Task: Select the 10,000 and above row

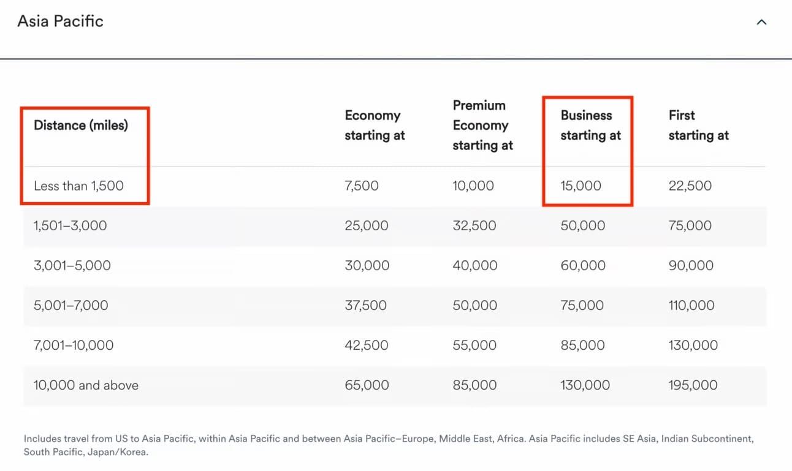Action: click(x=395, y=385)
